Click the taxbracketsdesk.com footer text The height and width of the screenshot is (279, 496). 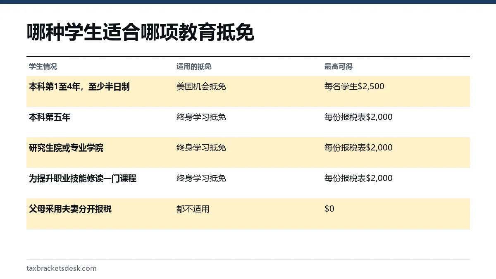[x=62, y=268]
